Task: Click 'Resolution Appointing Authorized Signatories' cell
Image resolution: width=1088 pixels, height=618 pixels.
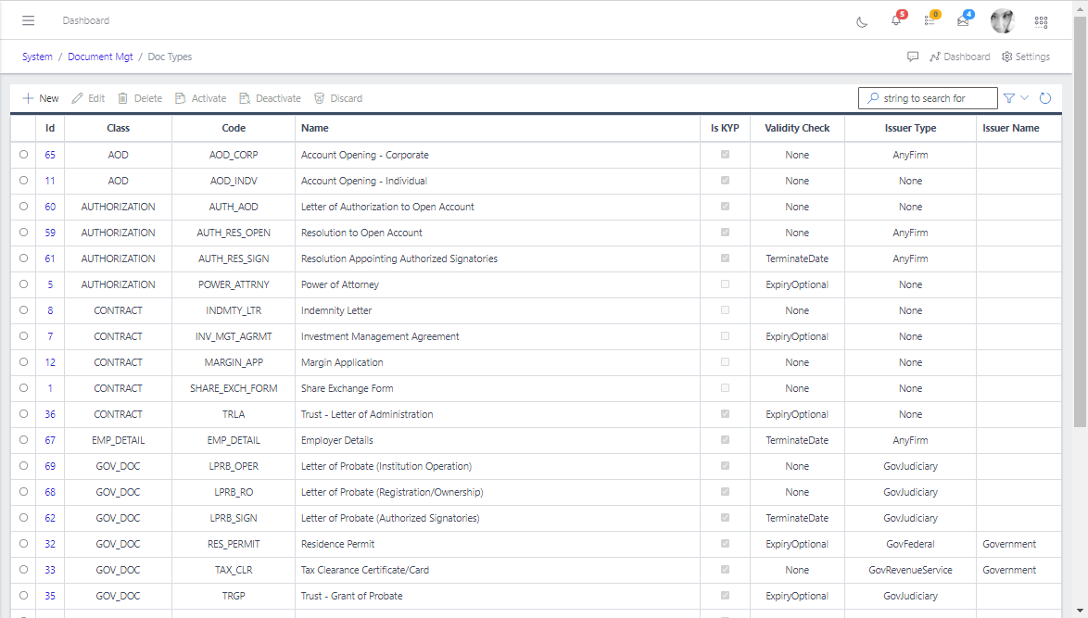Action: coord(399,259)
